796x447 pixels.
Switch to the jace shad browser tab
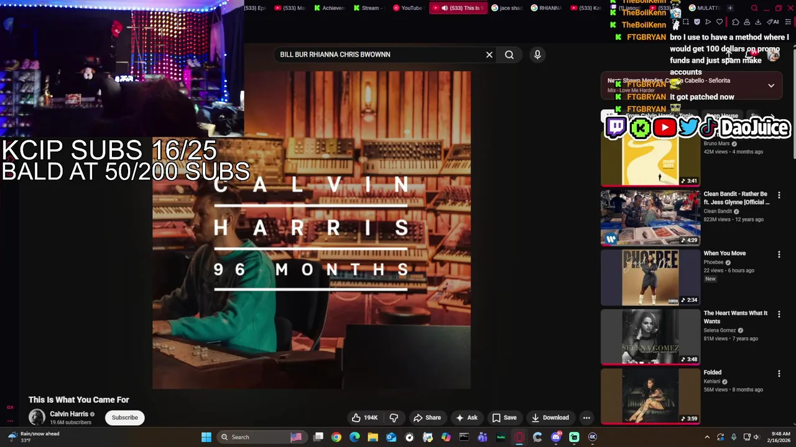(x=507, y=8)
